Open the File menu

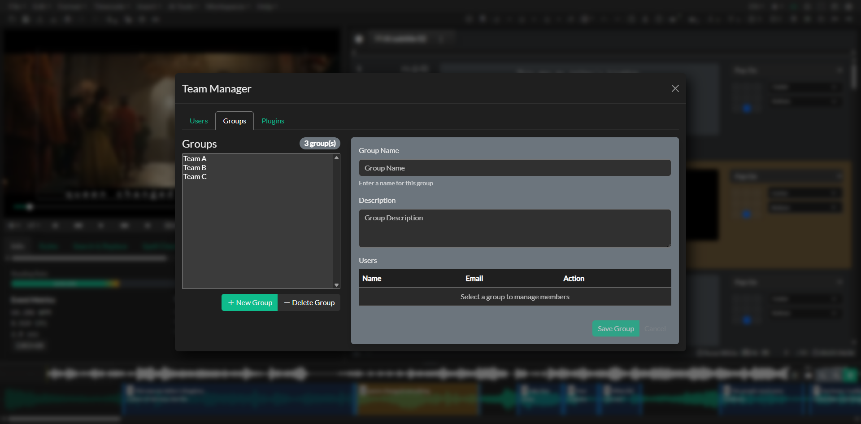pos(13,7)
